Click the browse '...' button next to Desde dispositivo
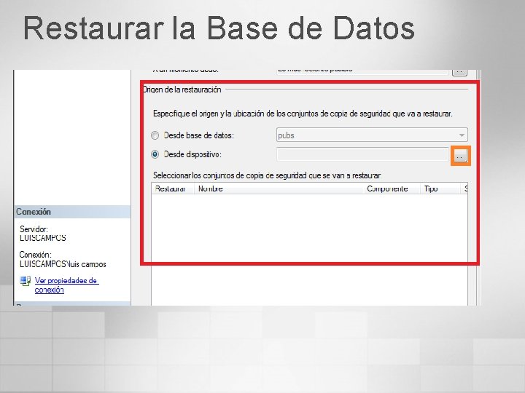525x393 pixels. click(x=460, y=156)
